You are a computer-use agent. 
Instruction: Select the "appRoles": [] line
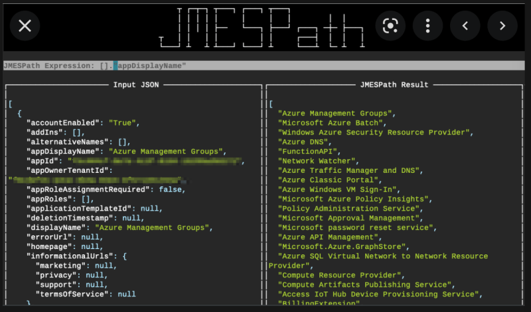(60, 199)
